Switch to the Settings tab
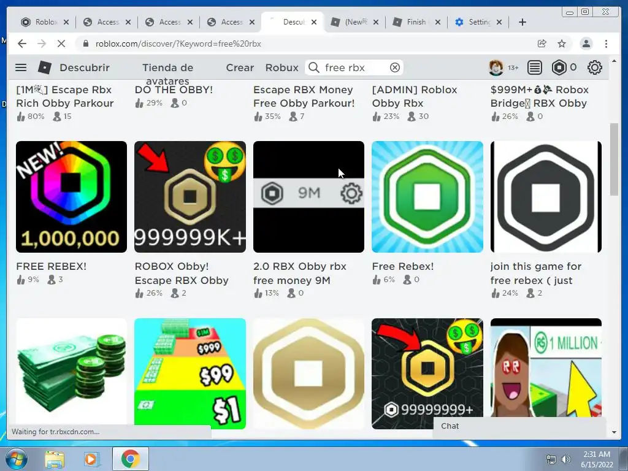This screenshot has height=471, width=628. (x=478, y=22)
